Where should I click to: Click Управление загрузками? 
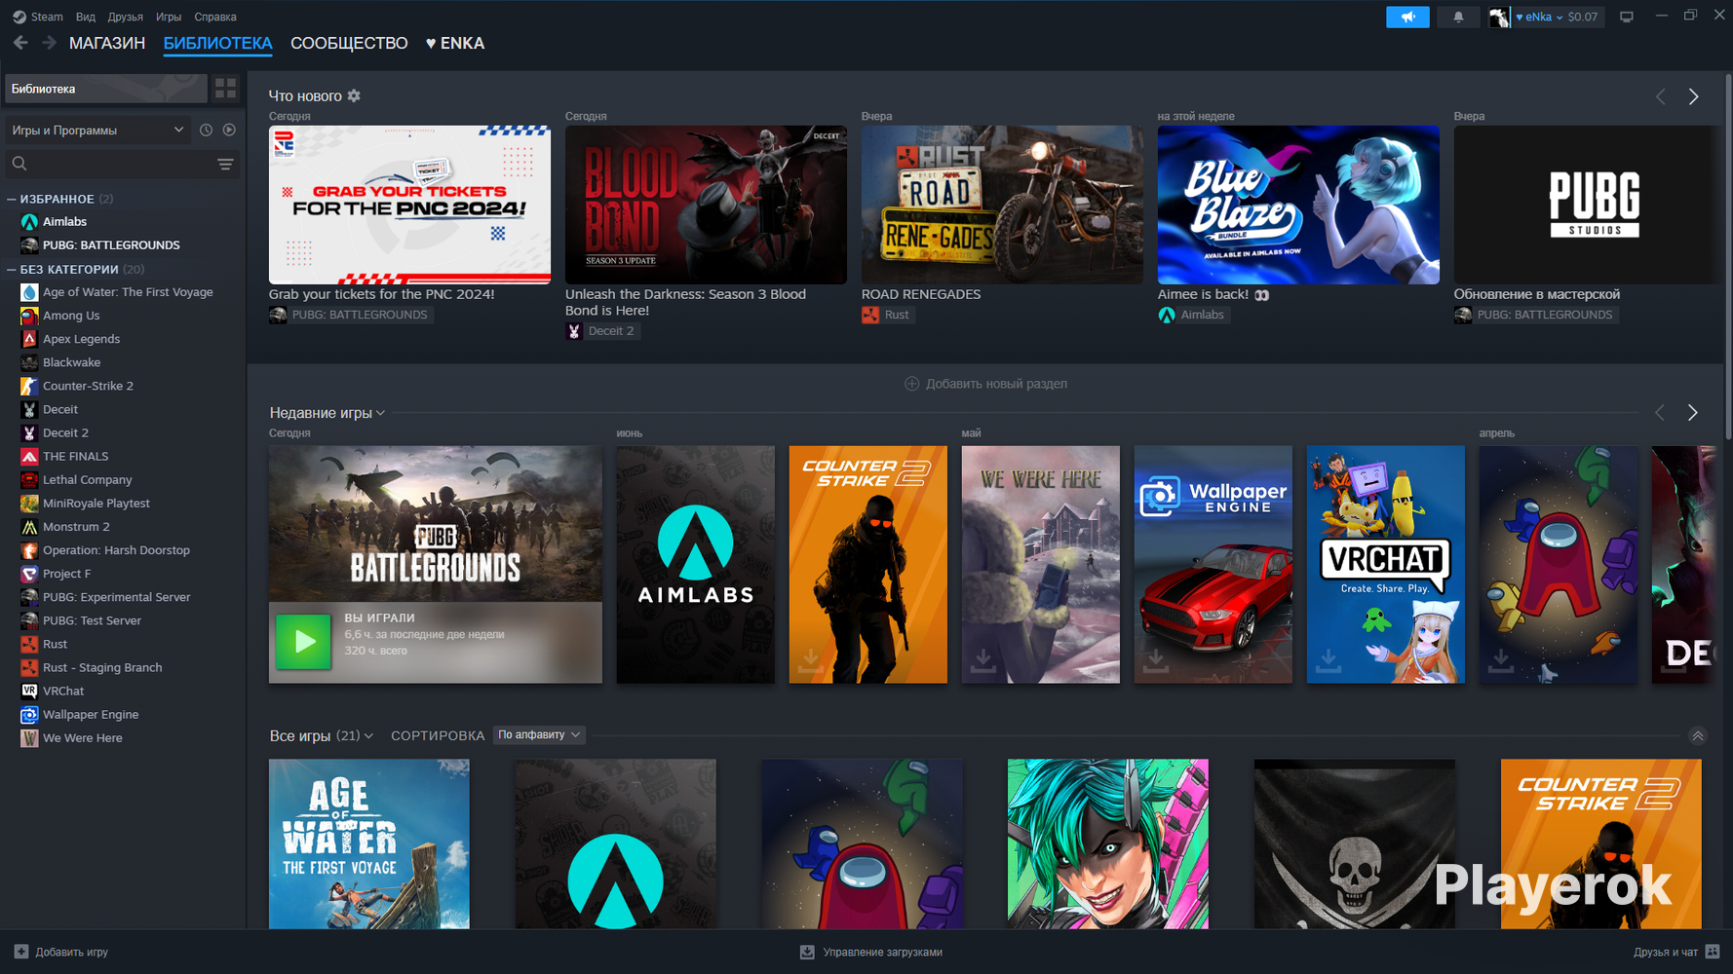882,952
